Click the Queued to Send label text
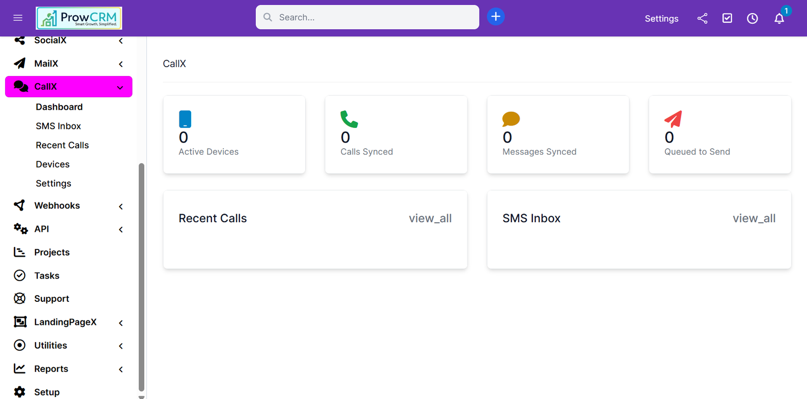Image resolution: width=807 pixels, height=399 pixels. coord(697,152)
